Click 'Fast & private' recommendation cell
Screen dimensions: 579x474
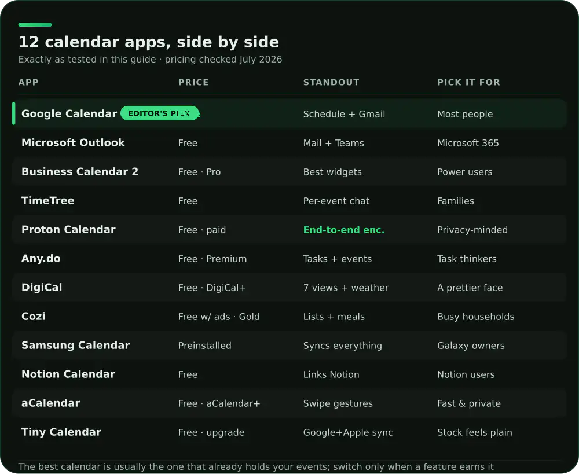(469, 403)
